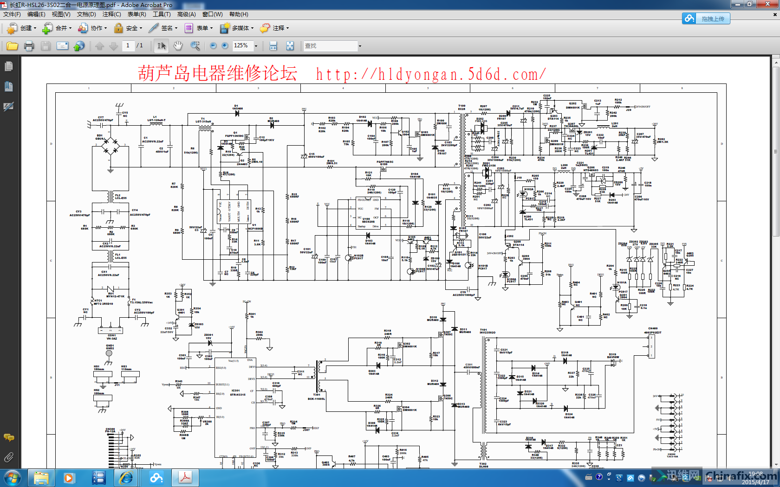Expand the 安全 dropdown arrow
Image resolution: width=780 pixels, height=487 pixels.
pyautogui.click(x=141, y=28)
